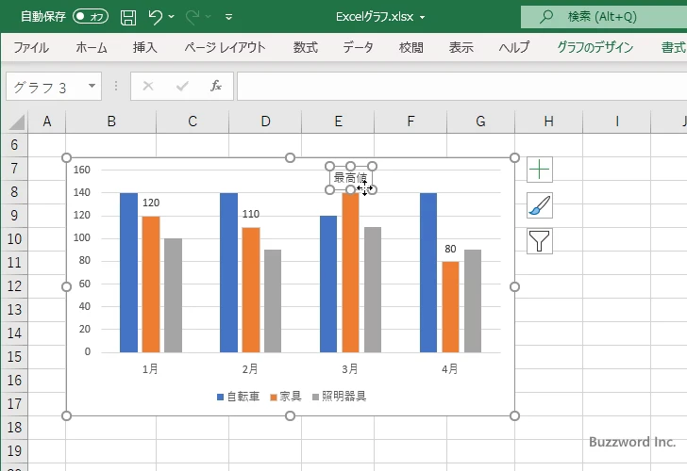Click the blue 自転車 bar for 1月
The image size is (687, 471).
[x=128, y=272]
